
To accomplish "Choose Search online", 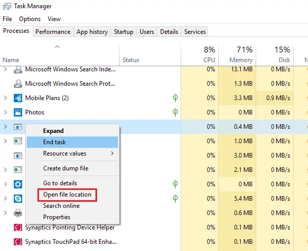I will [72, 206].
